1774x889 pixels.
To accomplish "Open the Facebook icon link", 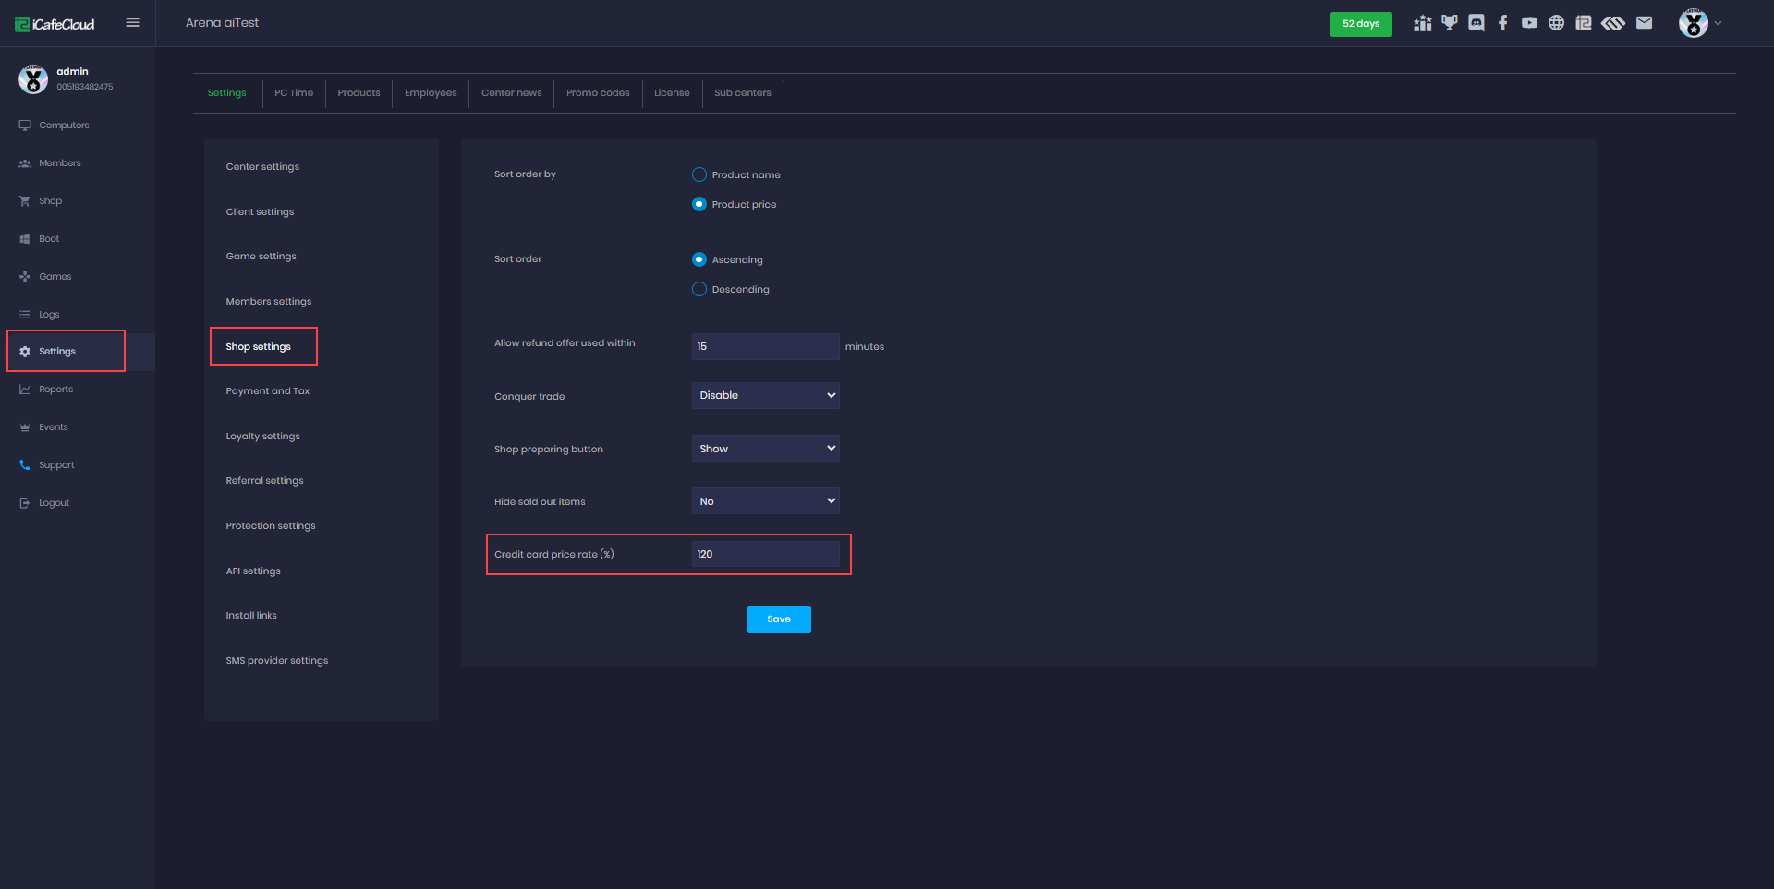I will [x=1502, y=23].
